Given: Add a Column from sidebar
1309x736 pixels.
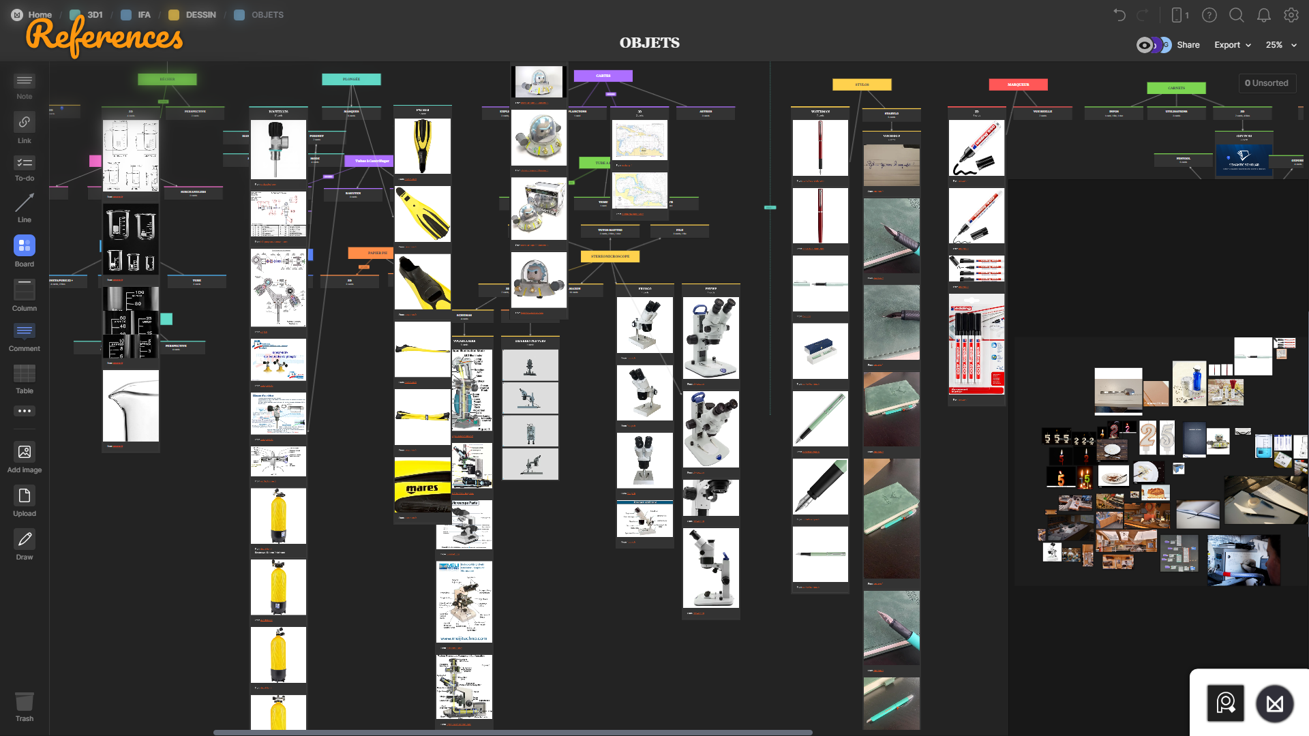Looking at the screenshot, I should [24, 290].
